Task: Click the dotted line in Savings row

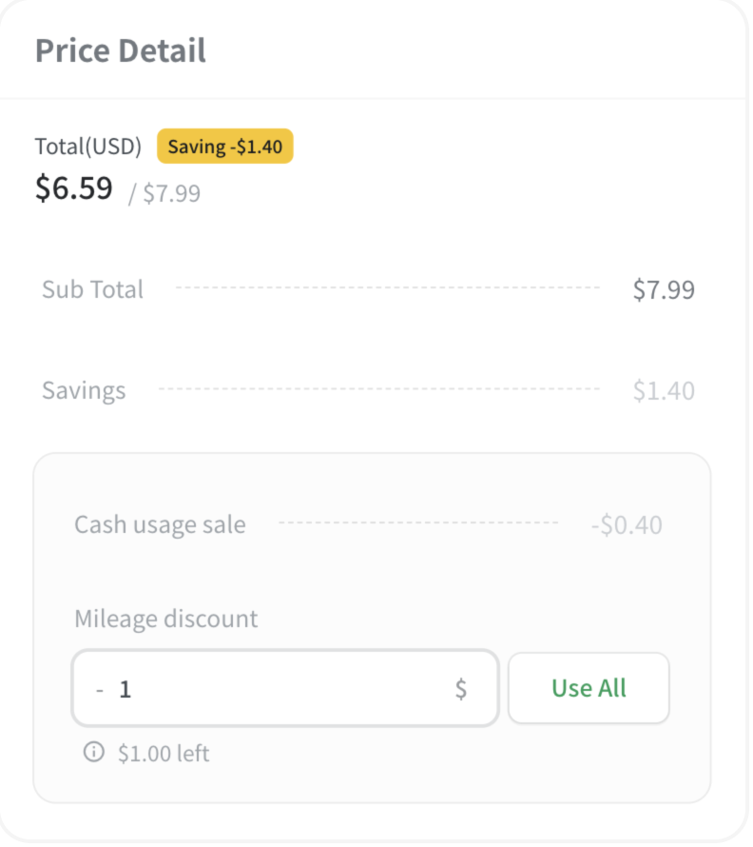Action: point(381,390)
